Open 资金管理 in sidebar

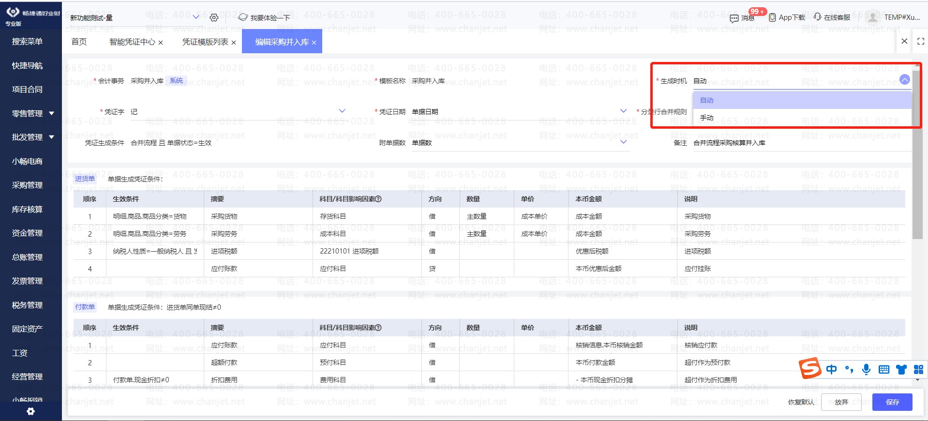(27, 233)
